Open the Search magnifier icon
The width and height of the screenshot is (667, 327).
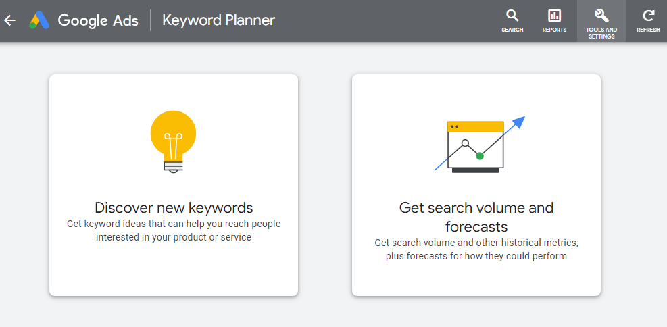pos(512,16)
